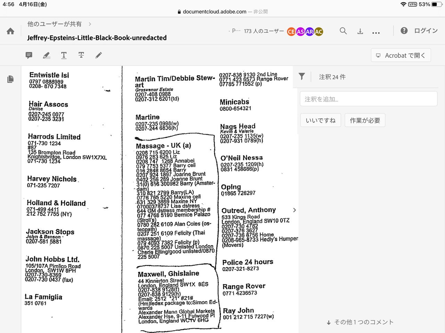This screenshot has width=445, height=333.
Task: Click the John Hobbs Ltd. heading
Action: click(52, 259)
